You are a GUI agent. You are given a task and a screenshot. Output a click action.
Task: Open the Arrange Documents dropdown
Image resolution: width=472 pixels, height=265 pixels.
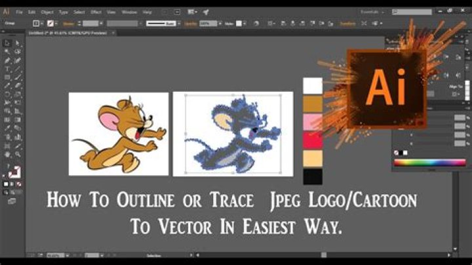pyautogui.click(x=192, y=12)
